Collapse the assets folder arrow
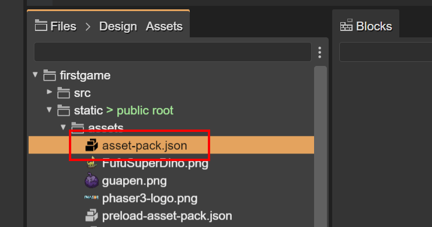This screenshot has height=227, width=432. point(63,127)
